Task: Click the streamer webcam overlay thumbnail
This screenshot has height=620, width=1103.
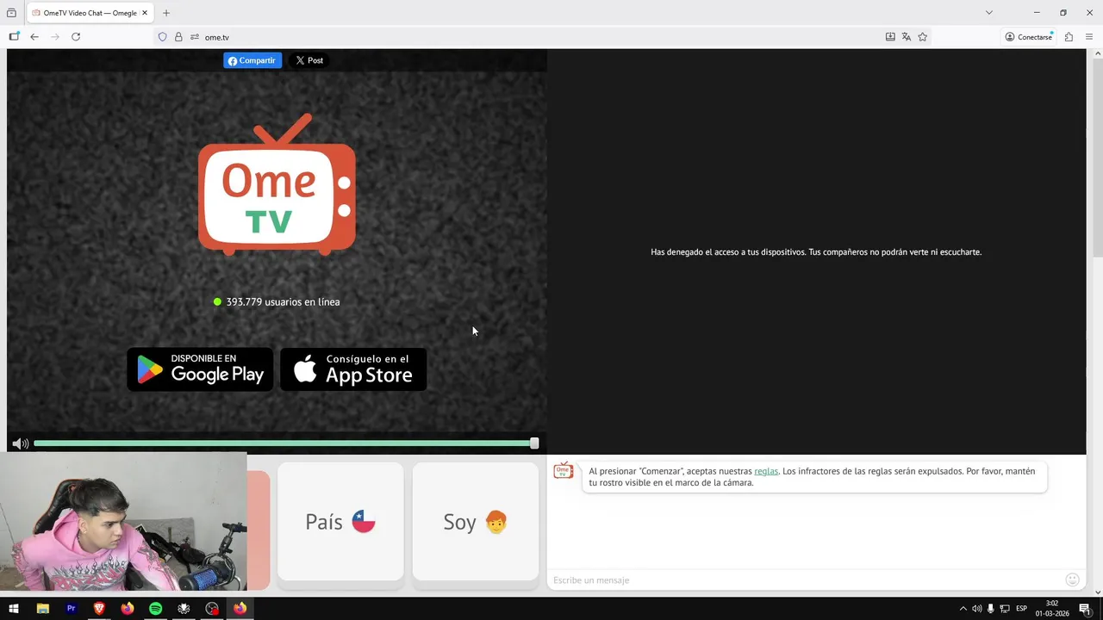Action: point(123,522)
